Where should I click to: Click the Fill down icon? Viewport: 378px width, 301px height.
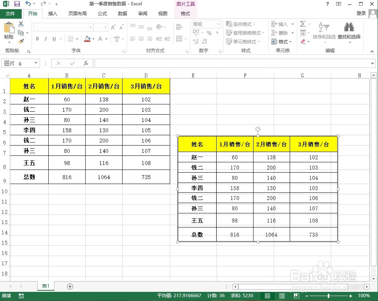(x=303, y=33)
